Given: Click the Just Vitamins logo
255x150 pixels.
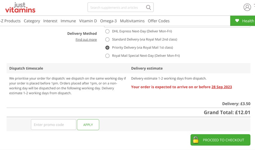Looking at the screenshot, I should [20, 8].
